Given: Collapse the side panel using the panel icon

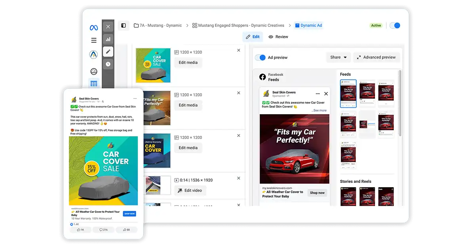Looking at the screenshot, I should pyautogui.click(x=124, y=25).
